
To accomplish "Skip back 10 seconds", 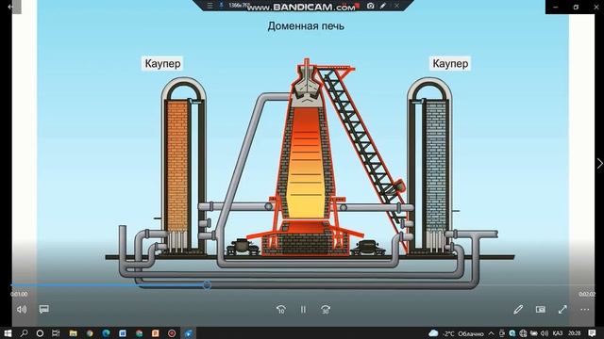I will click(x=281, y=310).
